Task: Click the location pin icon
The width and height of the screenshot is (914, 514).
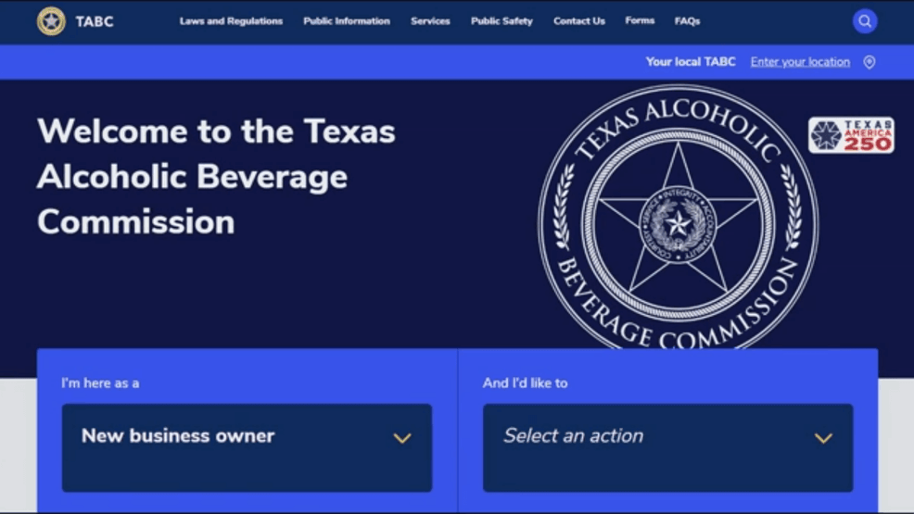Action: point(870,62)
